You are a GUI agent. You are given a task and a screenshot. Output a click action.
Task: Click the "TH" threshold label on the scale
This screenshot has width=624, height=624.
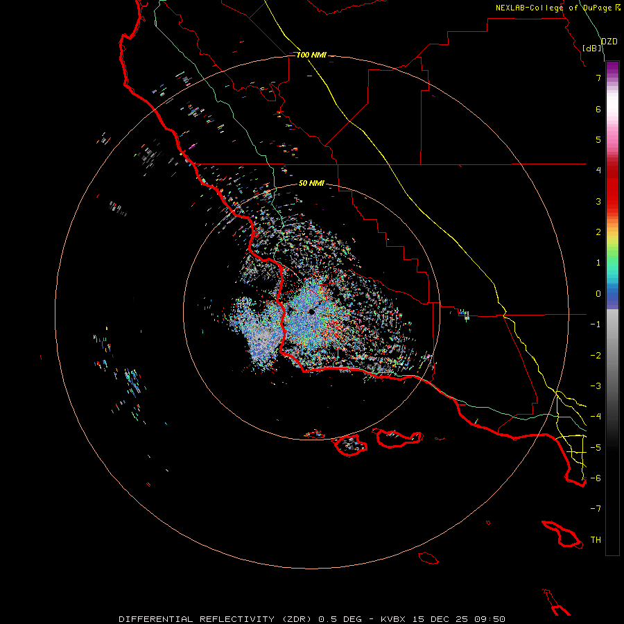(x=596, y=540)
